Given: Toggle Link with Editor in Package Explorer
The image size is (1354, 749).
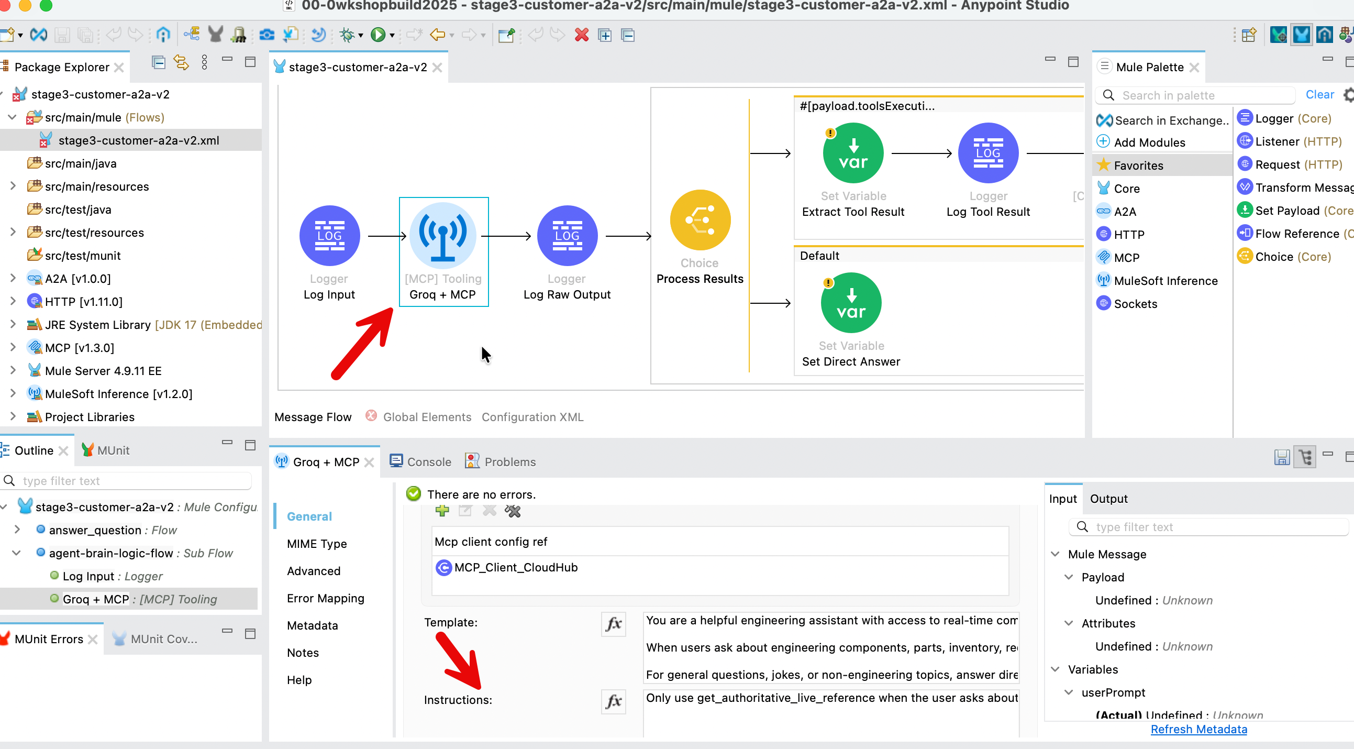Looking at the screenshot, I should (x=181, y=62).
